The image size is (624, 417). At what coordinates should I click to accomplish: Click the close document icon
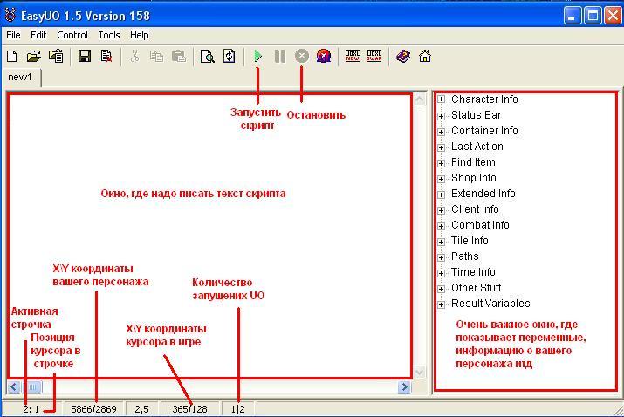106,57
